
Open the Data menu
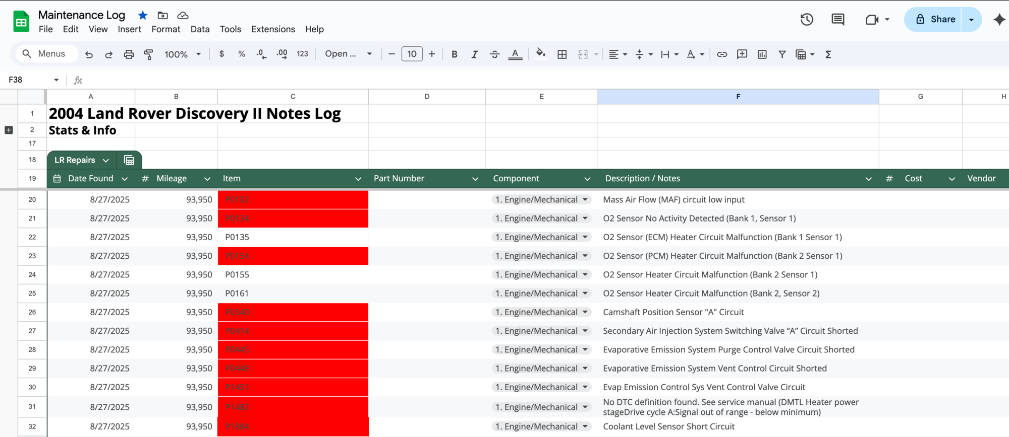tap(200, 29)
